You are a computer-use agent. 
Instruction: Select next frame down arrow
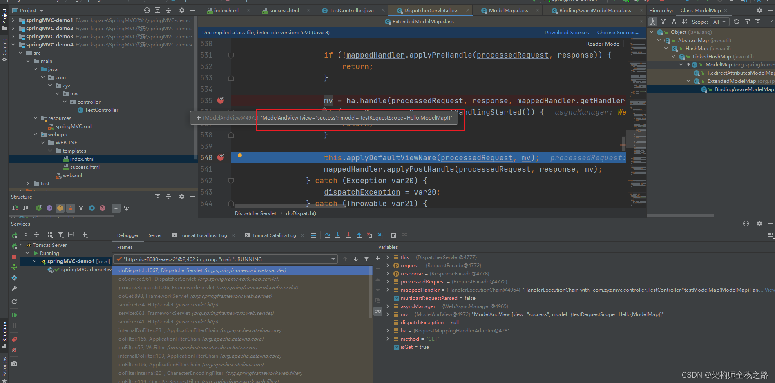[x=356, y=259]
